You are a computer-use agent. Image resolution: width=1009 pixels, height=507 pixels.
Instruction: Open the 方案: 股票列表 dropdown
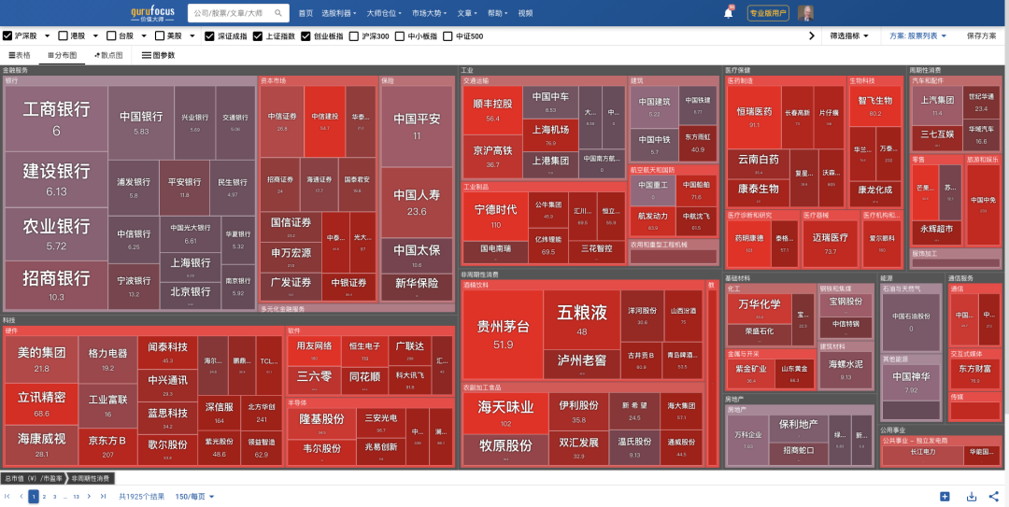[917, 36]
